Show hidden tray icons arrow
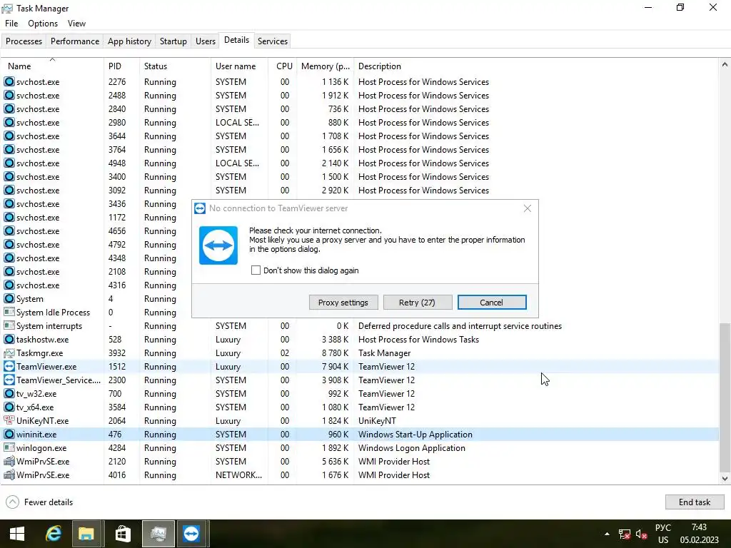Screen dimensions: 731x548 tap(607, 534)
